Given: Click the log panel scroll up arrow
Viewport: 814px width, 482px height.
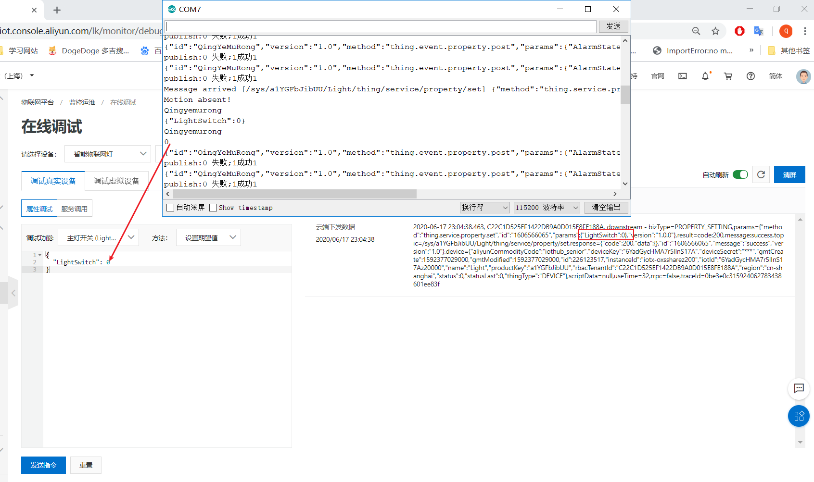Looking at the screenshot, I should (x=800, y=220).
